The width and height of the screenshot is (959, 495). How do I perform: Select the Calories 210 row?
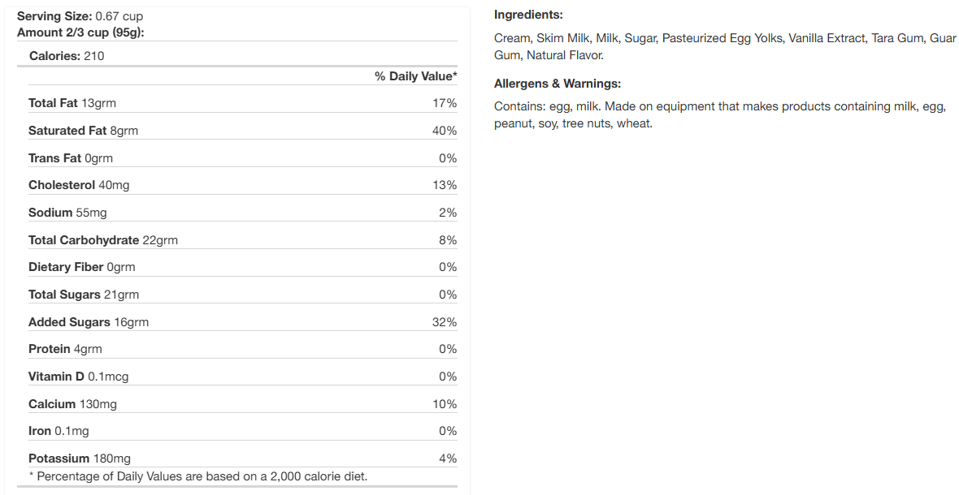tap(67, 56)
